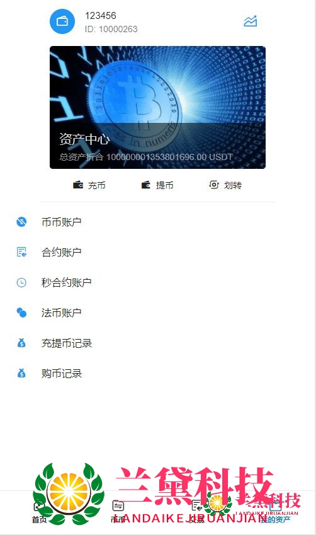
Task: Switch to the 我的资产 tab
Action: 276,512
